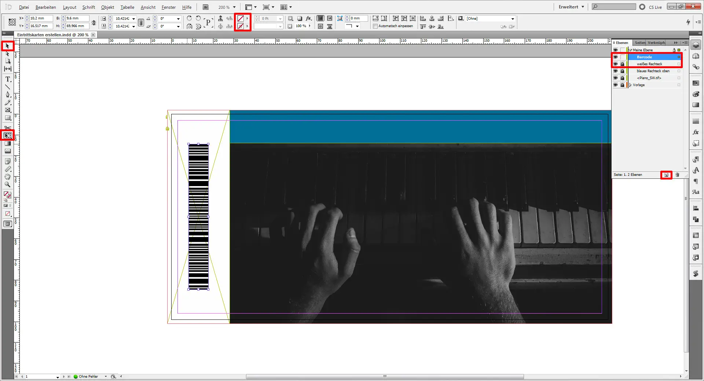Delete the selected layer via trash icon
Screen dimensions: 704x381
(x=677, y=175)
